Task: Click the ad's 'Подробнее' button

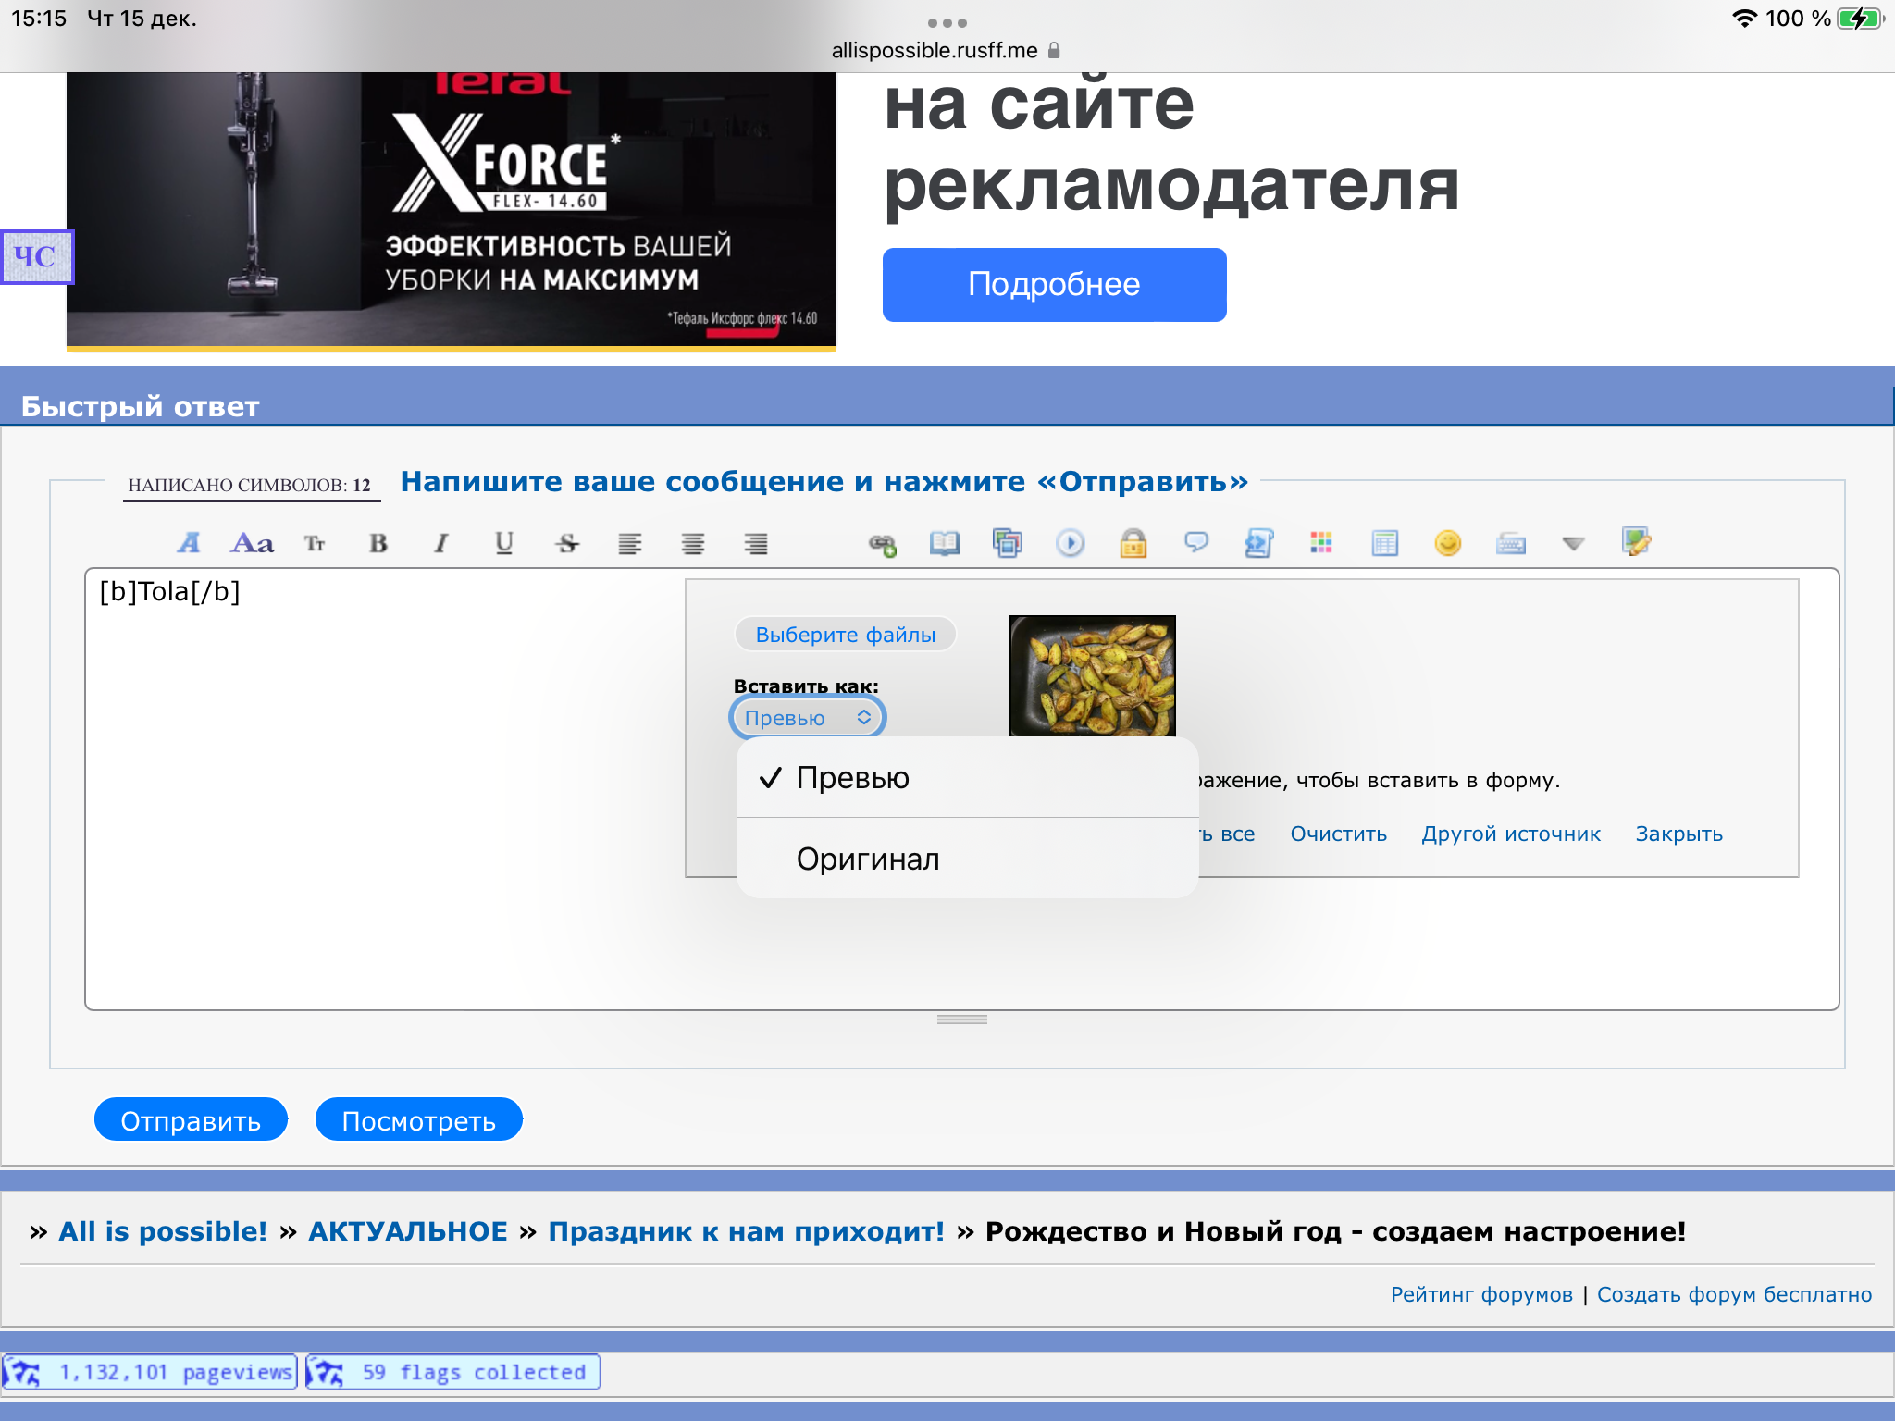Action: pyautogui.click(x=1054, y=284)
